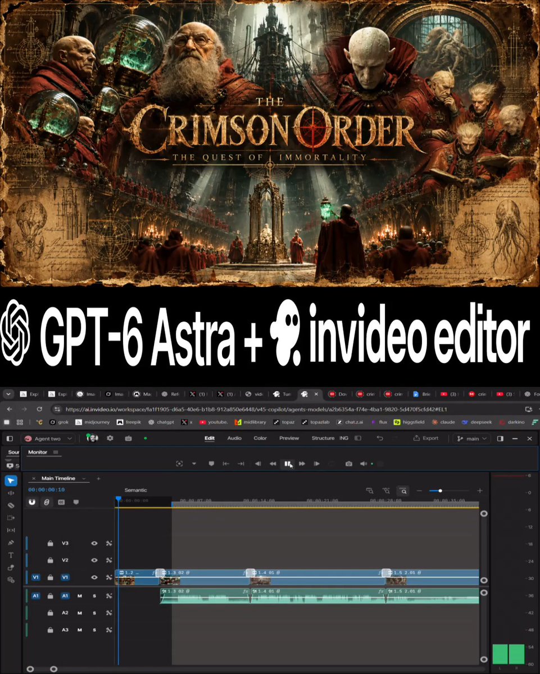540x674 pixels.
Task: Toggle the right panel layout icon
Action: pyautogui.click(x=500, y=438)
